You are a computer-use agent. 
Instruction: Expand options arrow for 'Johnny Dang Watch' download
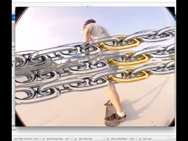(136, 139)
